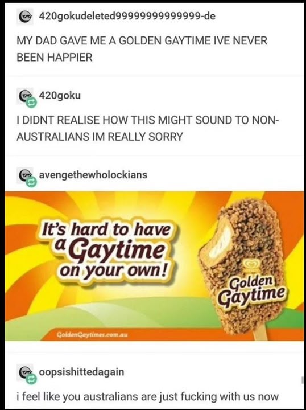Open the oopsishittedagain username link

click(81, 371)
